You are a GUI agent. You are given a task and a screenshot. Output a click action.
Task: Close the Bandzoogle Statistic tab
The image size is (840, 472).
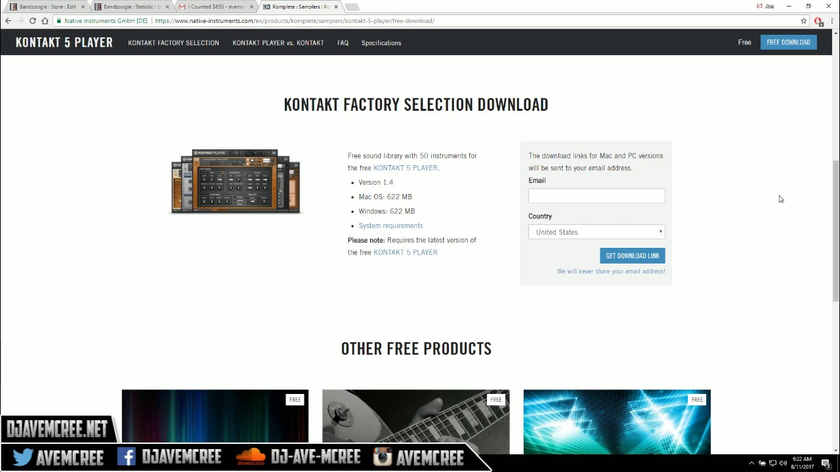(x=167, y=7)
